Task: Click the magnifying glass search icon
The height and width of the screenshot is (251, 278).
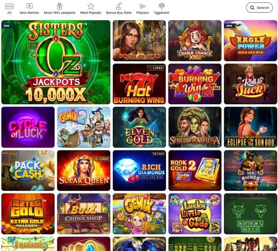Action: tap(252, 8)
